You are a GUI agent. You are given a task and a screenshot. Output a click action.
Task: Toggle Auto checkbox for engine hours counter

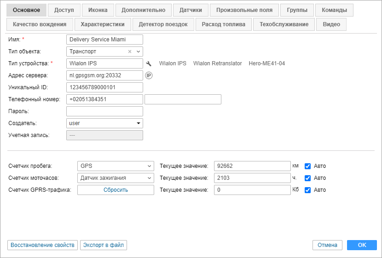308,178
